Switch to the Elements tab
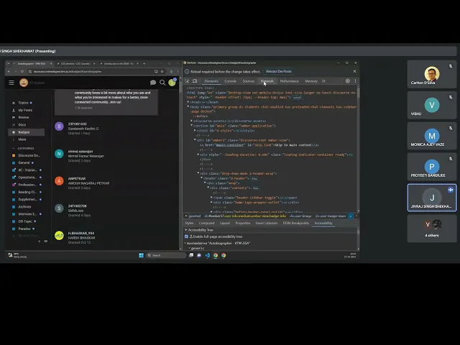This screenshot has height=345, width=460. 211,81
